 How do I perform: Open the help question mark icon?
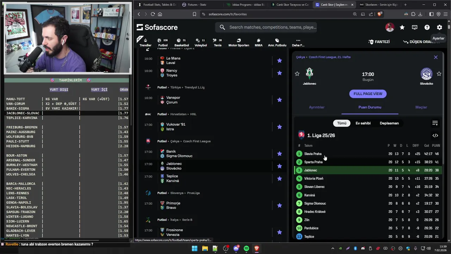427,27
